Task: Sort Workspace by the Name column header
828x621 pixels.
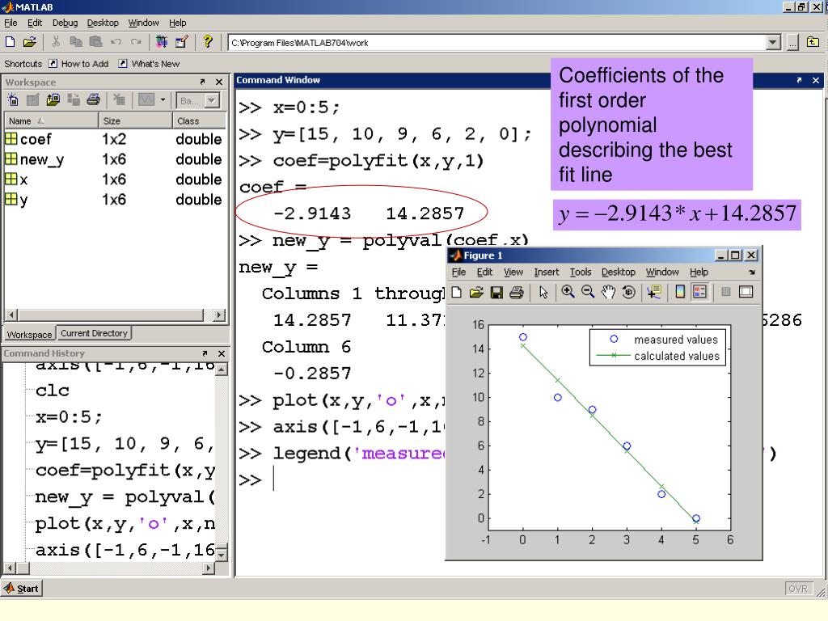Action: [51, 121]
